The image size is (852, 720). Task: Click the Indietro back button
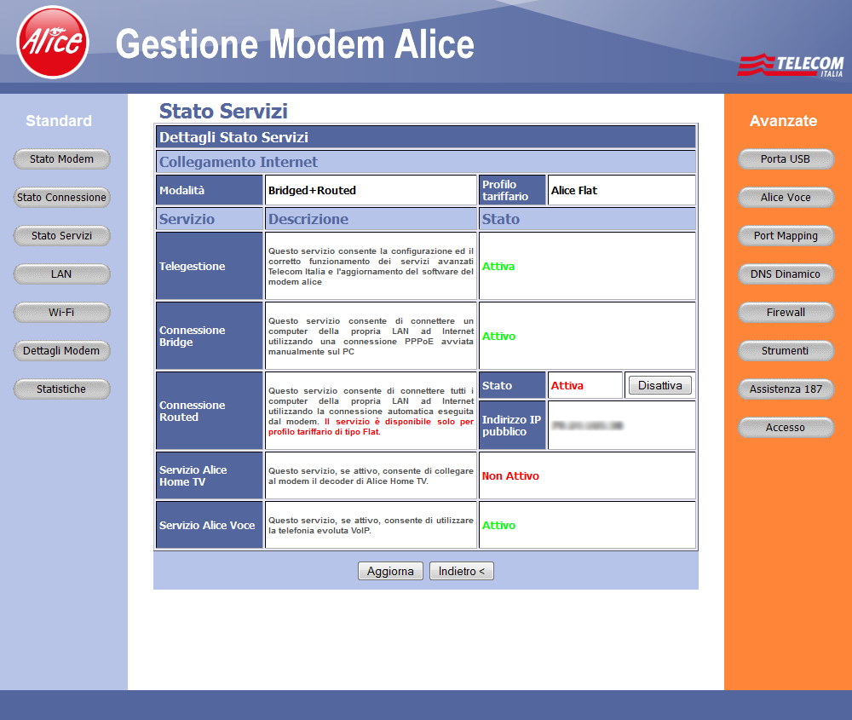(461, 572)
